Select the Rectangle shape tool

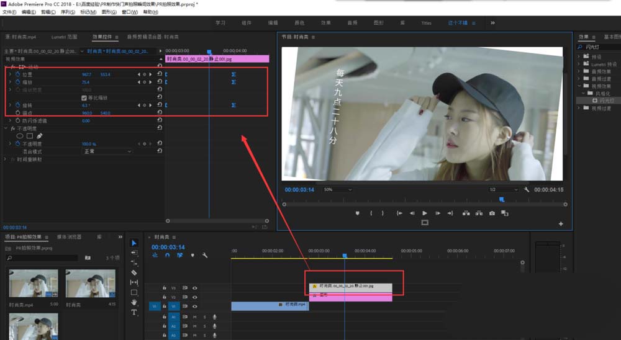pos(134,292)
